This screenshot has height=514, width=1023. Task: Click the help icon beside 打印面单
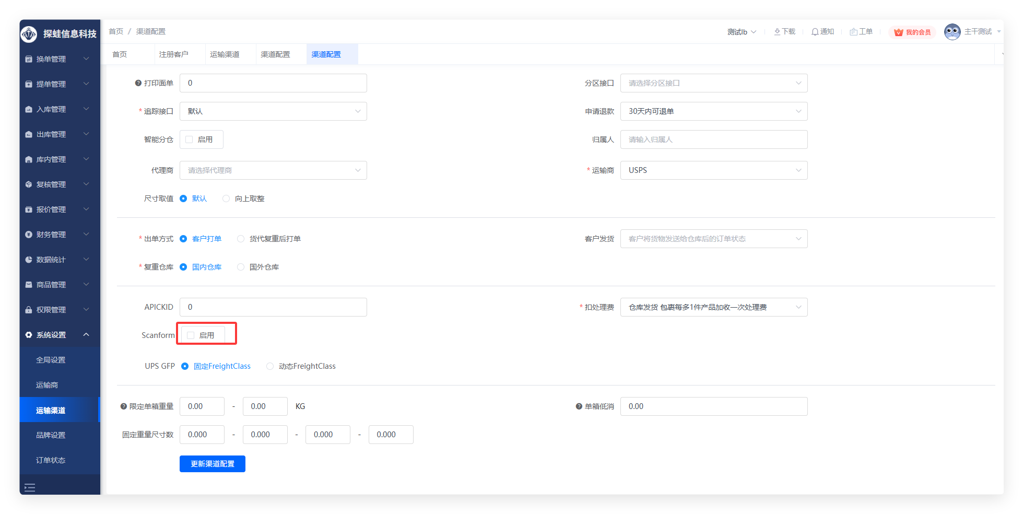pyautogui.click(x=138, y=83)
